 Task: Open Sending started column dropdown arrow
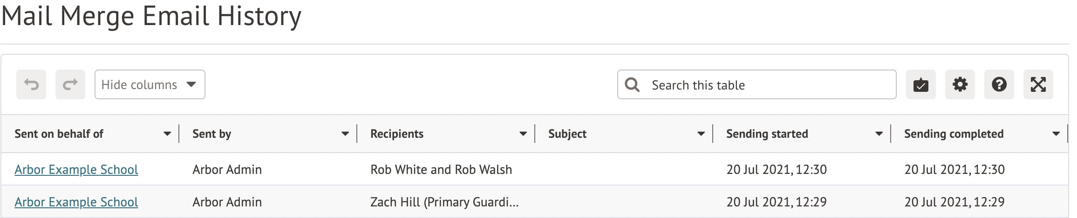pos(879,134)
